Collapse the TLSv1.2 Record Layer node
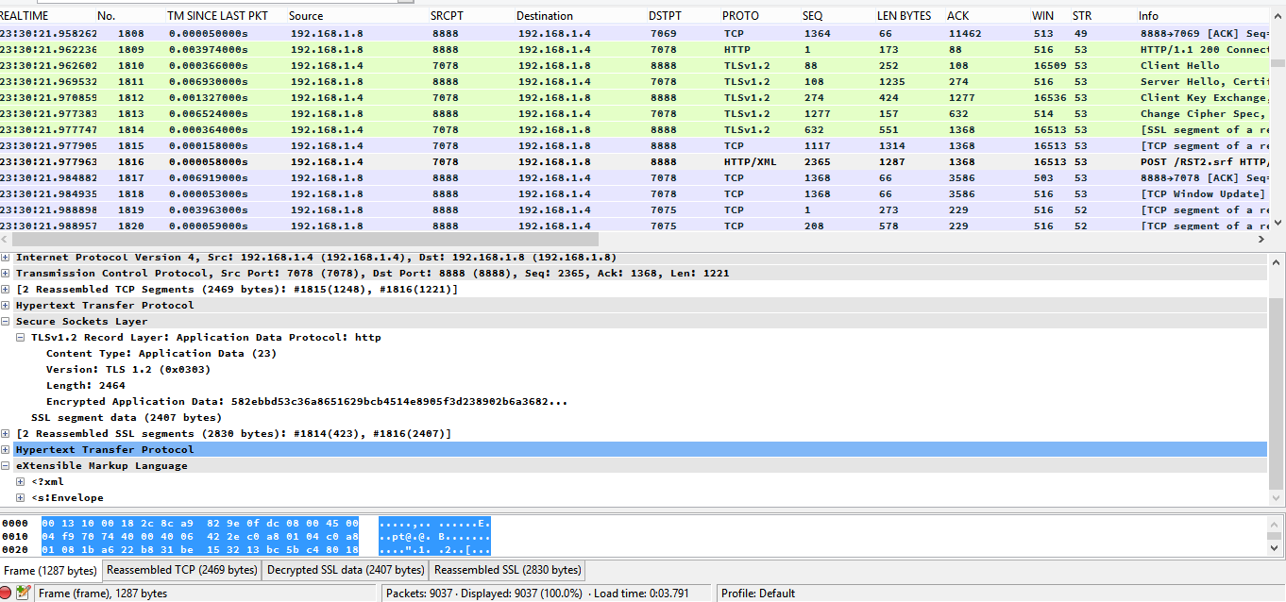The image size is (1286, 602). coord(21,338)
